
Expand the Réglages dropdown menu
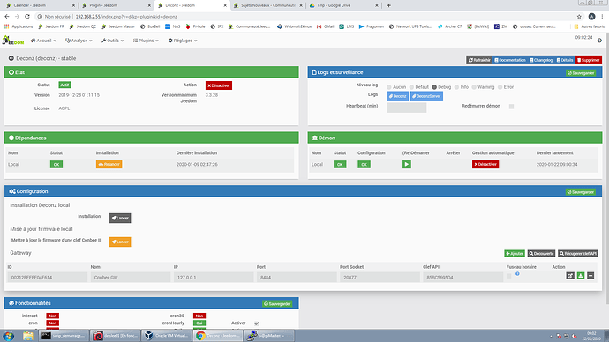[183, 41]
